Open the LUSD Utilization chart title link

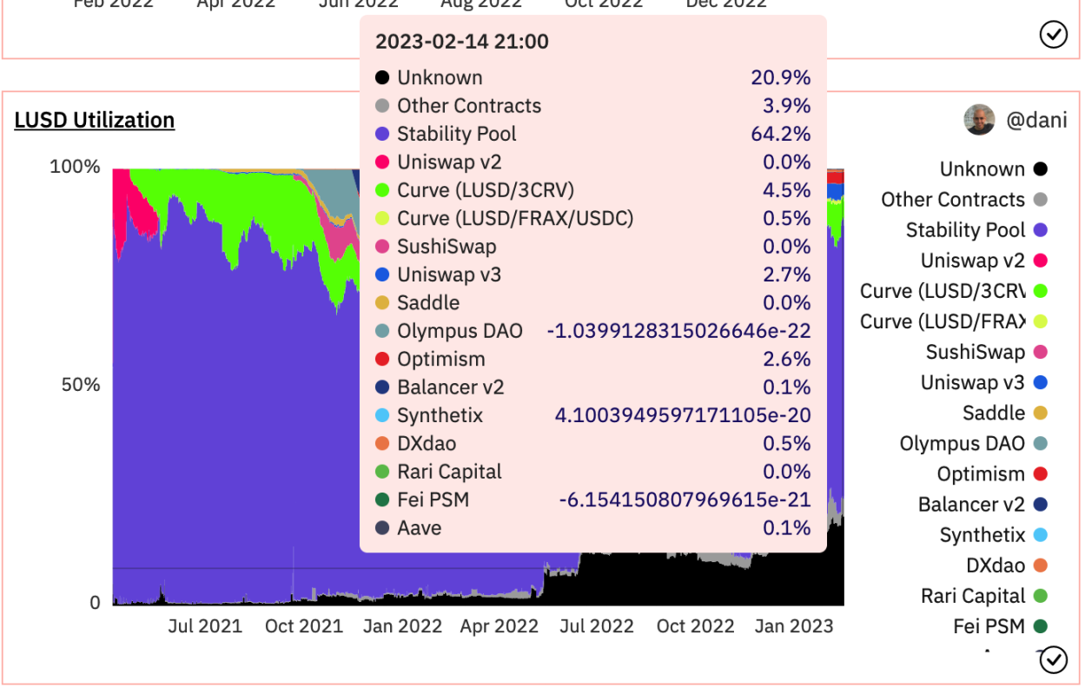pyautogui.click(x=94, y=120)
